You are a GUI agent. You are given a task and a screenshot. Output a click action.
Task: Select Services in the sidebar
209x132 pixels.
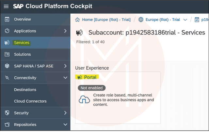(x=22, y=43)
